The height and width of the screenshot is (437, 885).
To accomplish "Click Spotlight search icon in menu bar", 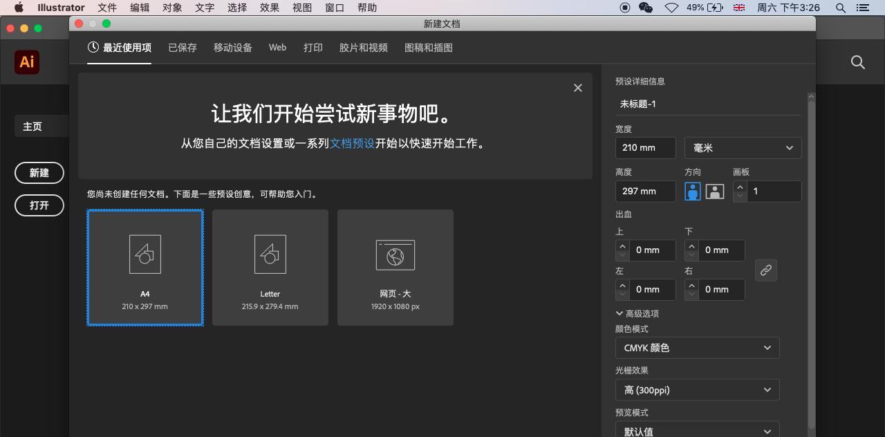I will click(841, 8).
